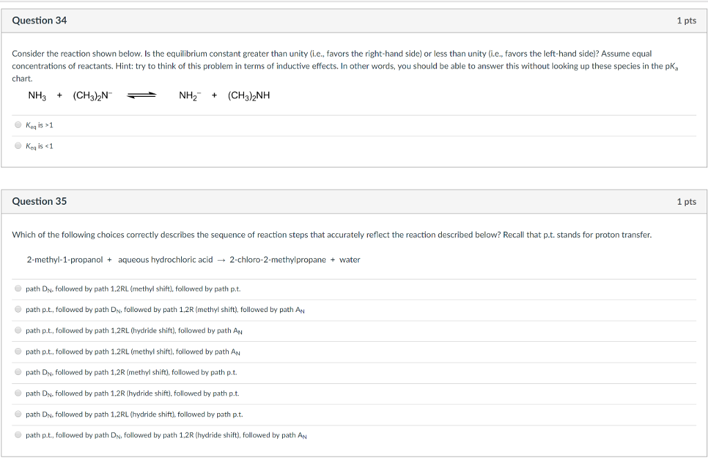Image resolution: width=708 pixels, height=458 pixels.
Task: Click the NH2⁻ product in the equation
Action: coord(190,95)
